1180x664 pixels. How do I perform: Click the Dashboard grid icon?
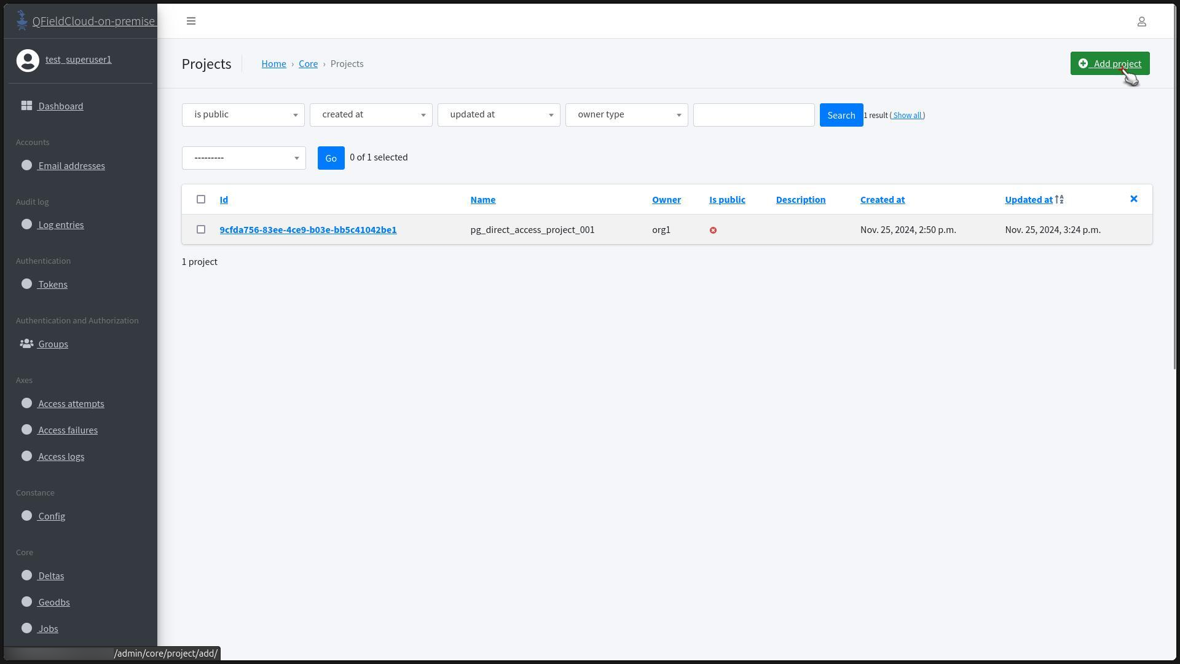click(26, 106)
